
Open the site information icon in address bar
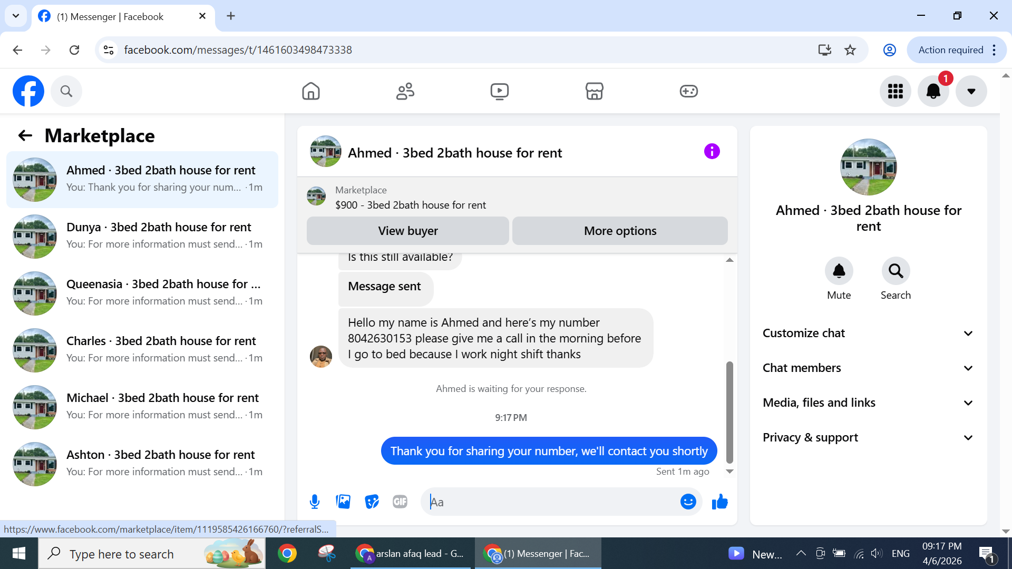click(x=109, y=50)
